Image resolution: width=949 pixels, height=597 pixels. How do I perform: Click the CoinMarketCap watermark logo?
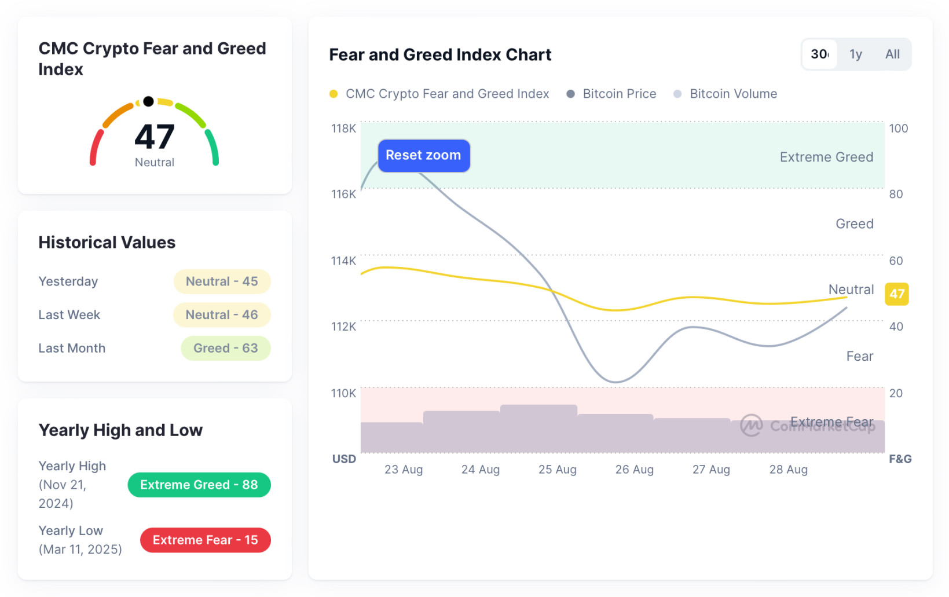751,426
